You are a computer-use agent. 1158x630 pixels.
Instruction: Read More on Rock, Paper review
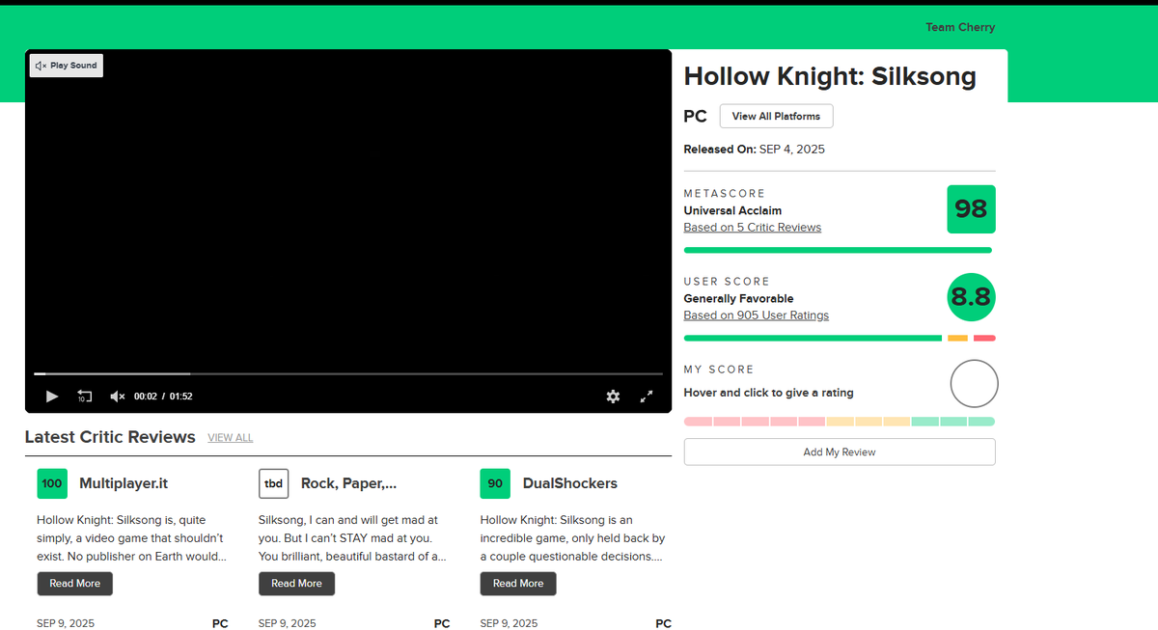296,584
